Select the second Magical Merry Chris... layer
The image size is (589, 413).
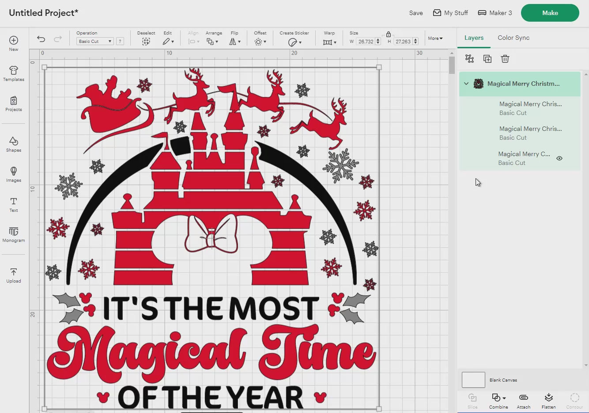point(520,133)
